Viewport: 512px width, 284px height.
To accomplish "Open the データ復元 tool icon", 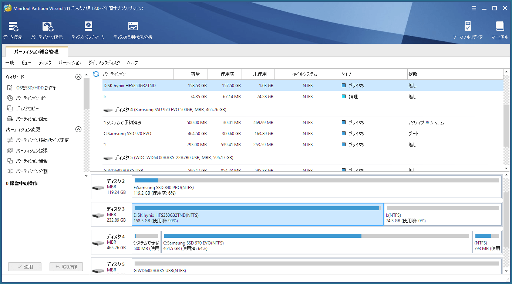I will [13, 27].
